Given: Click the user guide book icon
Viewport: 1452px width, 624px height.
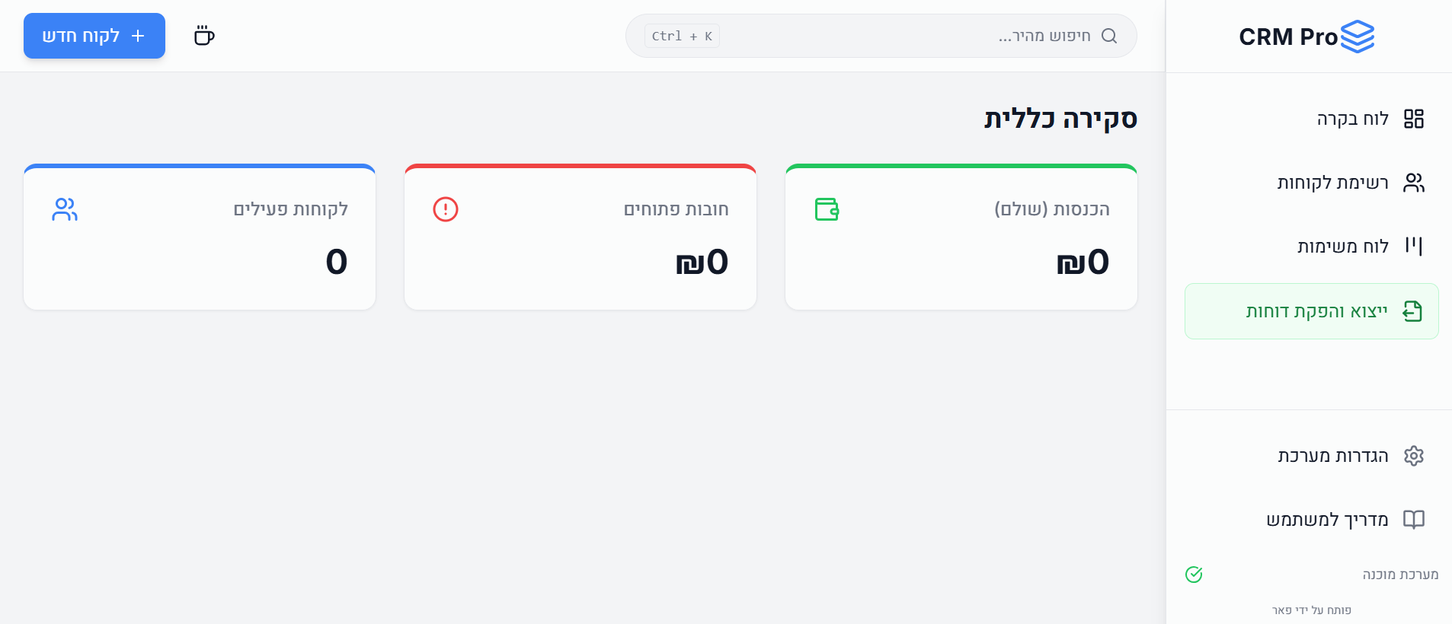Looking at the screenshot, I should coord(1414,520).
